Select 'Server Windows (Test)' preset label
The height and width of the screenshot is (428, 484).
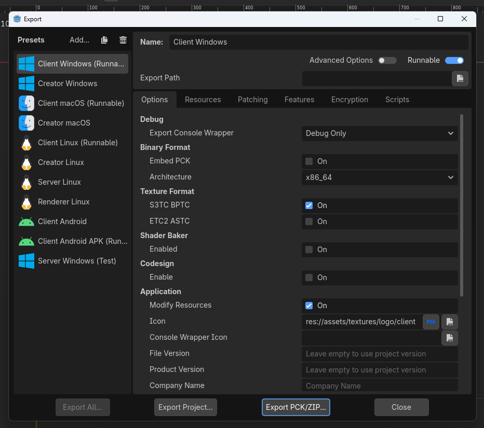click(77, 261)
